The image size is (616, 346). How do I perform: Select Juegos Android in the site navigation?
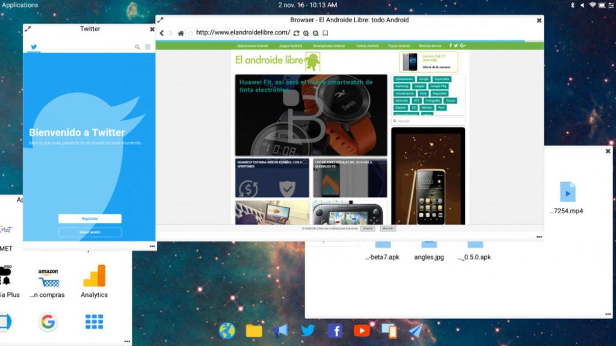point(291,46)
